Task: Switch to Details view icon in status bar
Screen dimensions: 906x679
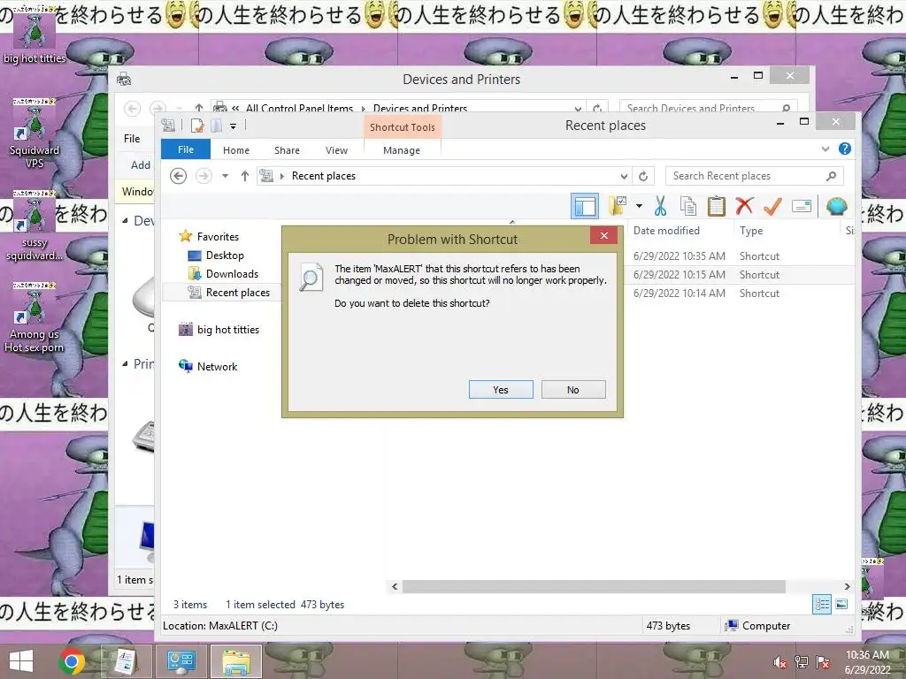Action: [822, 605]
